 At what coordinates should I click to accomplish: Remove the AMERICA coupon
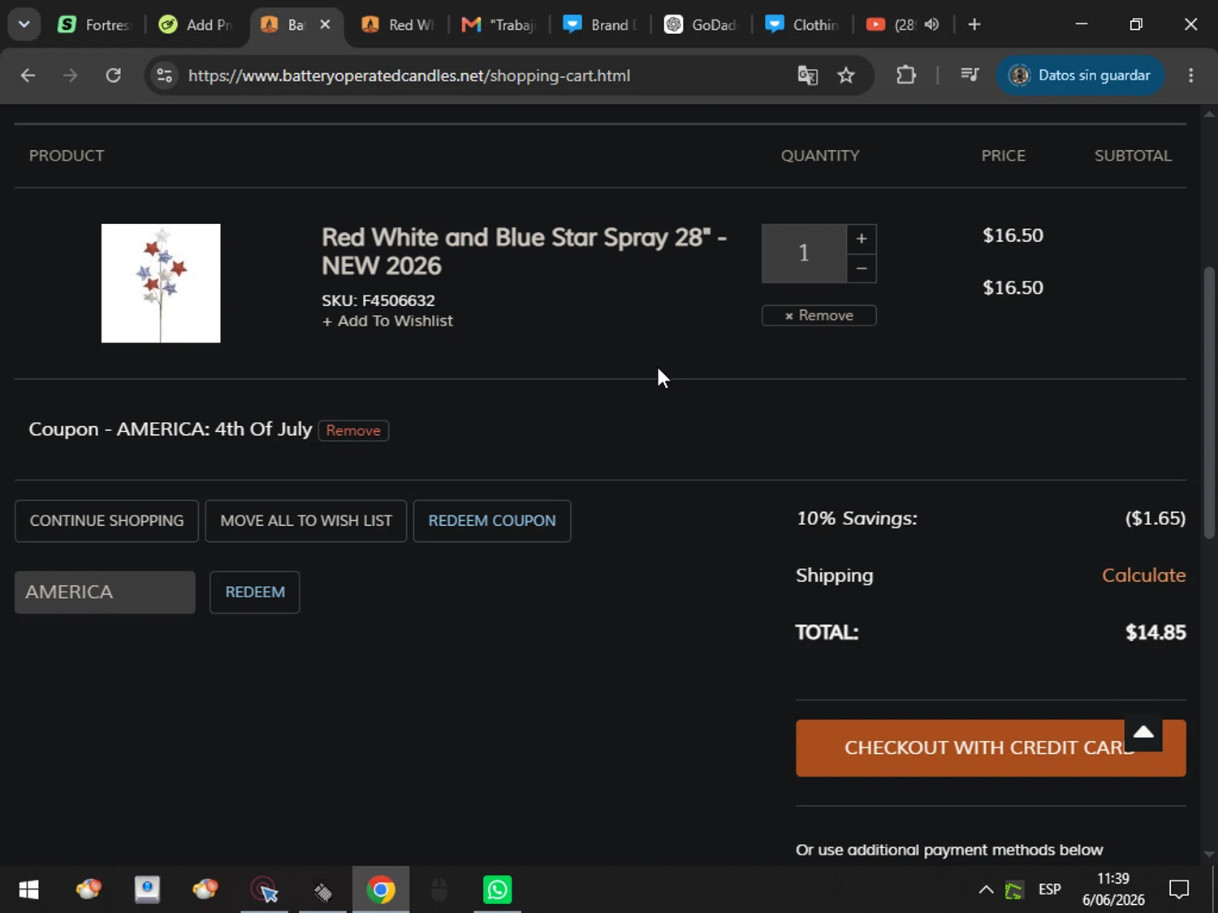(353, 430)
